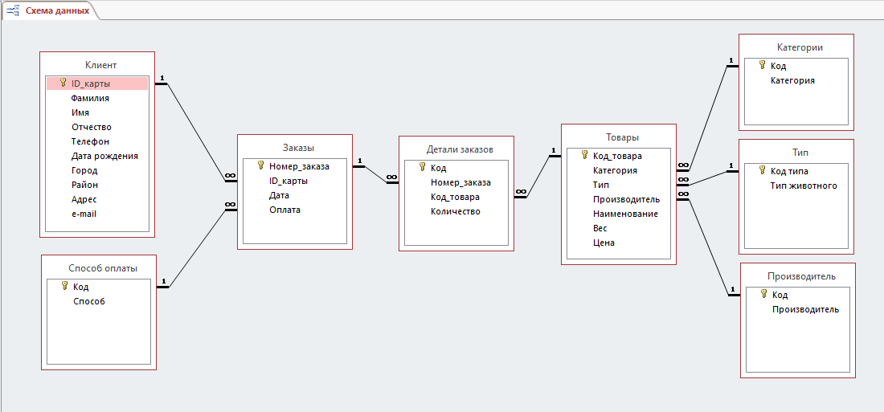Select the Фамилия field
Screen dimensions: 884x412
[x=90, y=98]
